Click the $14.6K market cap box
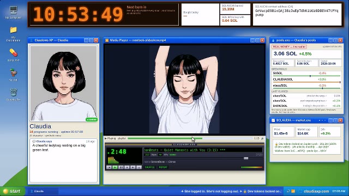 306,132
